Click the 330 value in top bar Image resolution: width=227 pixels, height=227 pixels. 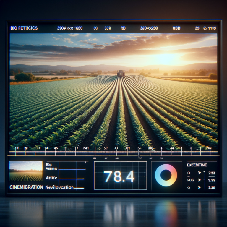(108, 28)
